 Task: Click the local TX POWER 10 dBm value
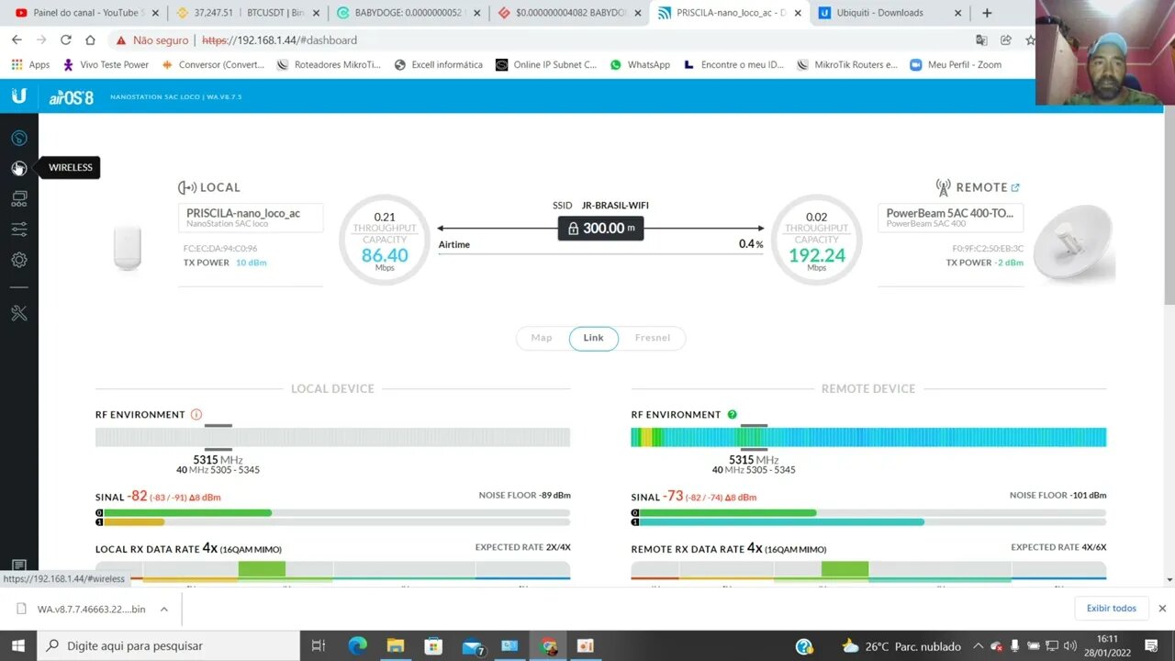pos(252,263)
